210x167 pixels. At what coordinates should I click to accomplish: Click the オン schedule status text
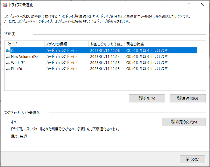tap(13, 122)
